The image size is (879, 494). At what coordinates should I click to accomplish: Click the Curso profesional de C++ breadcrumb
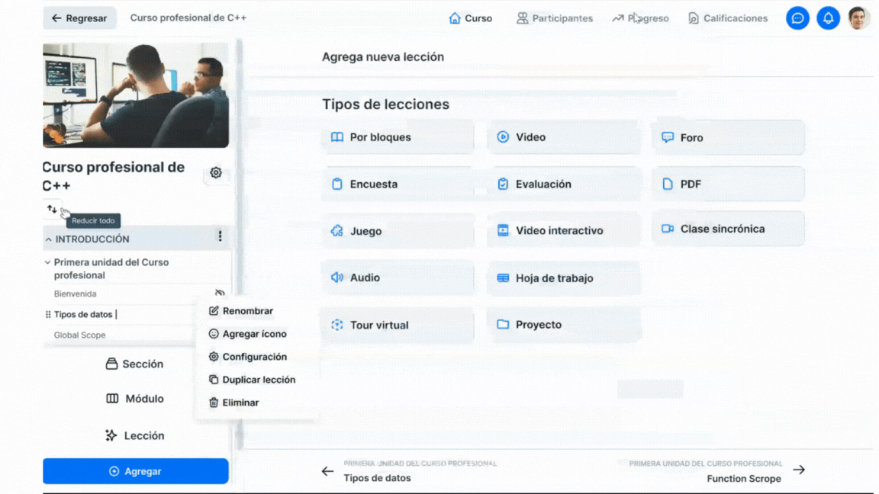pos(188,18)
